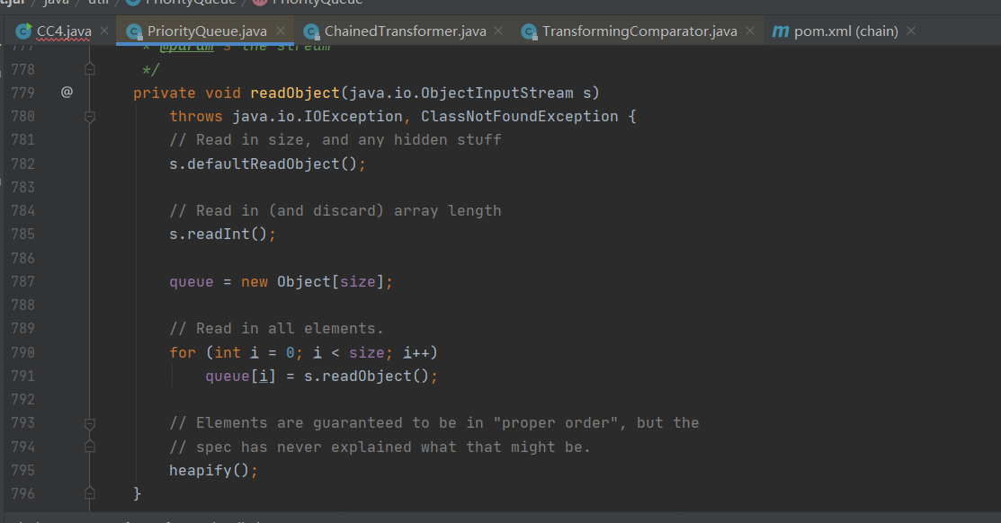Toggle comment fold end marker at line 794
The image size is (1001, 523).
pos(90,447)
